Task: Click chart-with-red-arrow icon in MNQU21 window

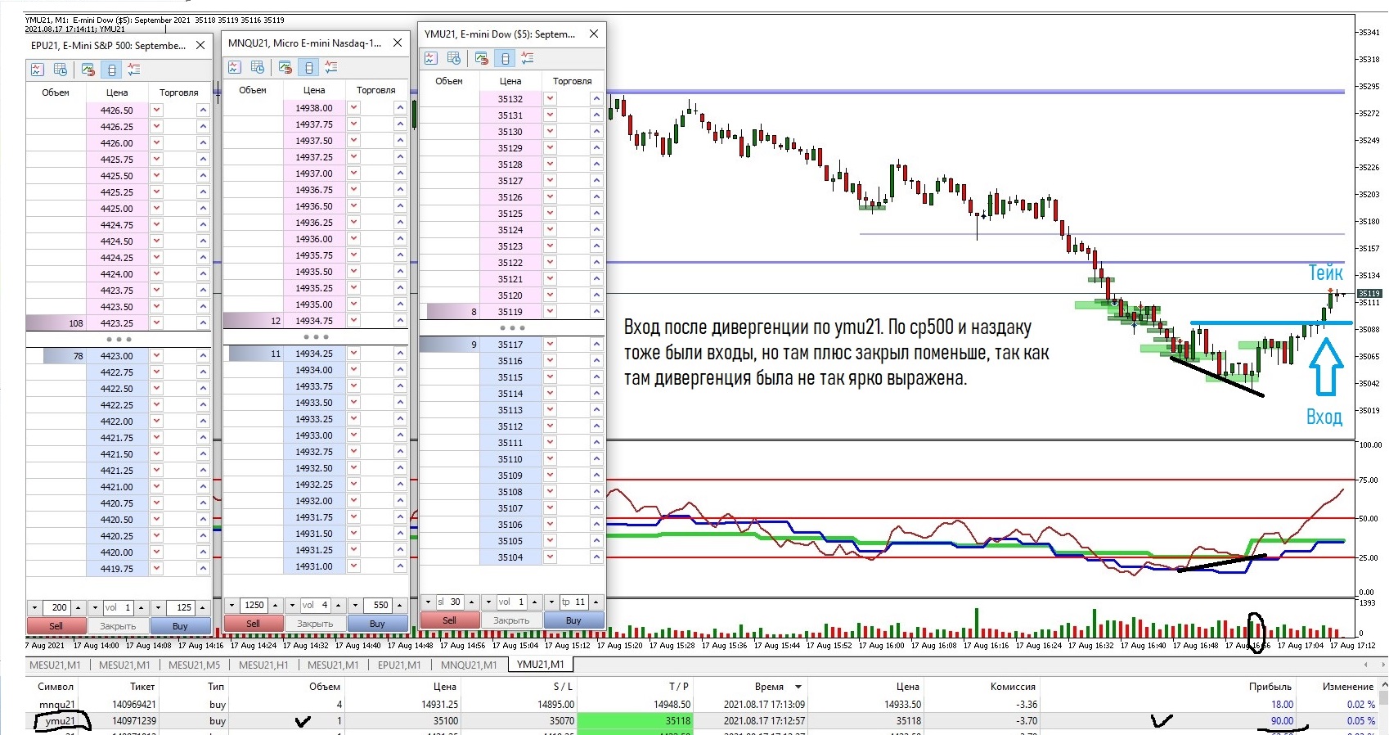Action: (x=285, y=67)
